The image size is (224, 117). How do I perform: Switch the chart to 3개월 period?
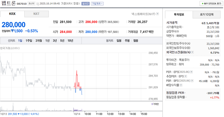pyautogui.click(x=39, y=41)
